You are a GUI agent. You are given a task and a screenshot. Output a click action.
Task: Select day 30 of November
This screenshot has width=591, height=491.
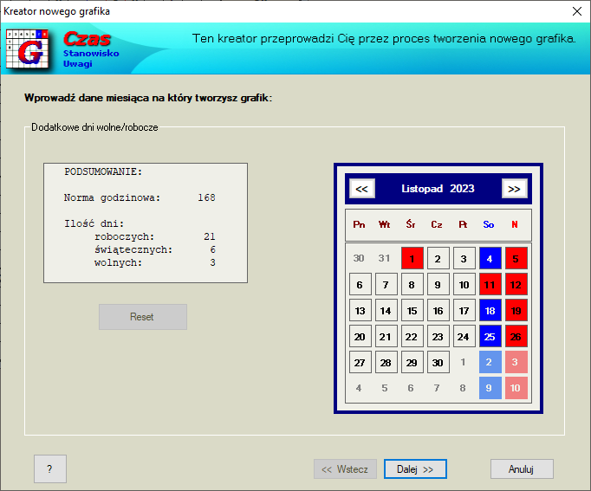pos(438,362)
